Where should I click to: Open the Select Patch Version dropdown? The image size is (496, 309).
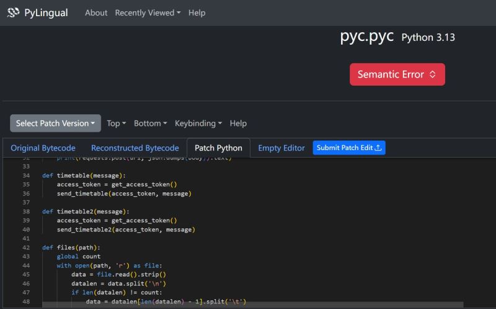click(x=55, y=123)
